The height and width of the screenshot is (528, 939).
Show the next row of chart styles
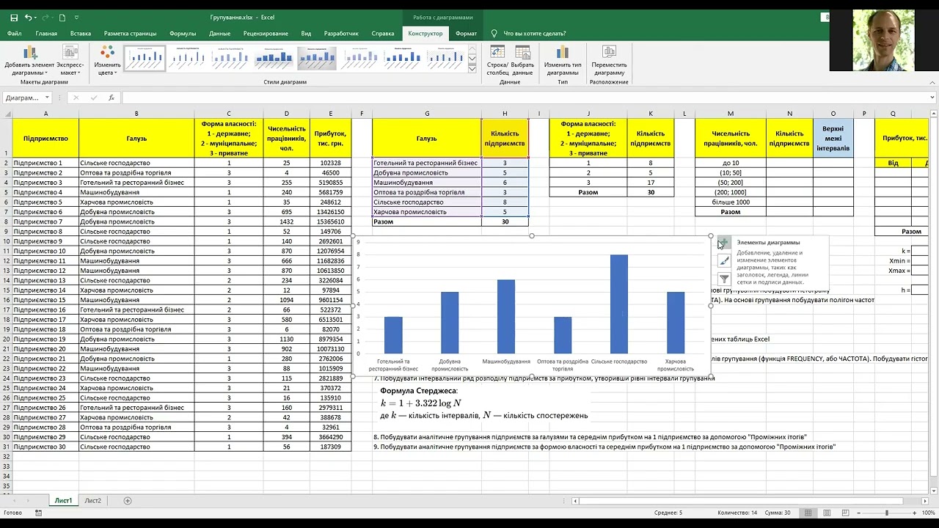pyautogui.click(x=472, y=58)
